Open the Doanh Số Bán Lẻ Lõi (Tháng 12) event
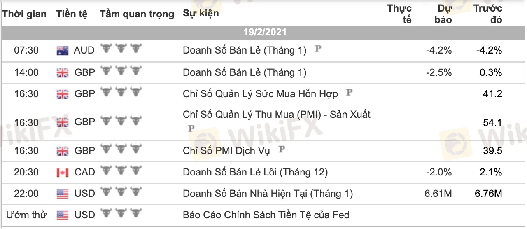The image size is (527, 229). coord(255,172)
